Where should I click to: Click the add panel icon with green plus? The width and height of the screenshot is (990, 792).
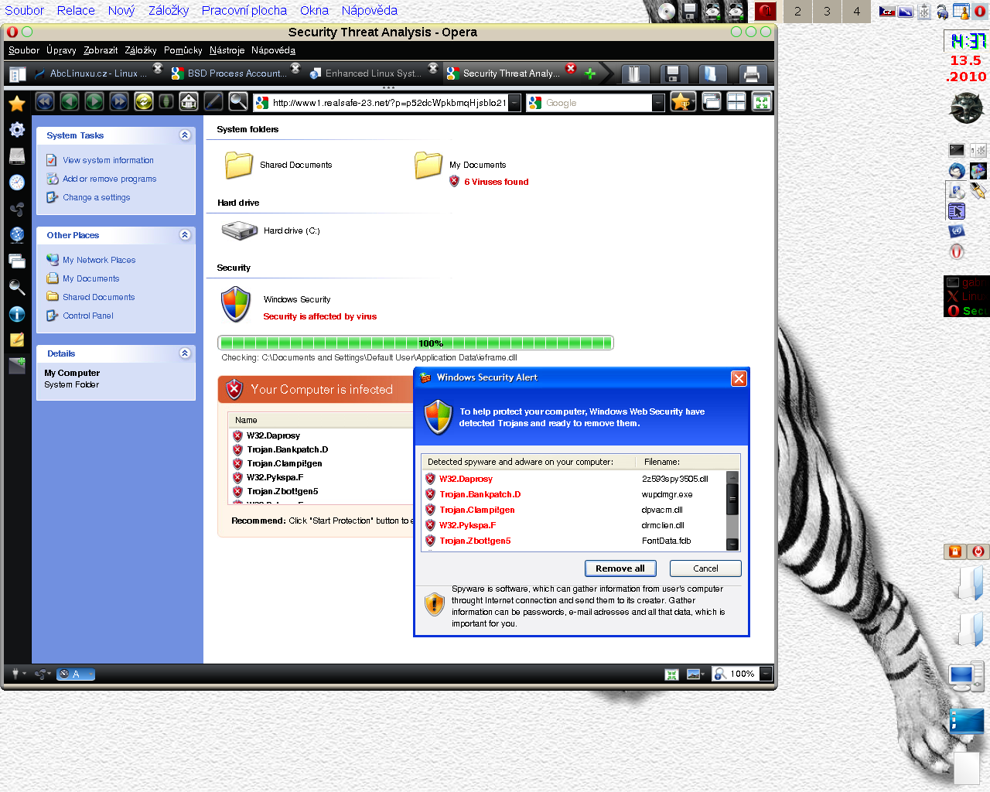click(x=17, y=366)
